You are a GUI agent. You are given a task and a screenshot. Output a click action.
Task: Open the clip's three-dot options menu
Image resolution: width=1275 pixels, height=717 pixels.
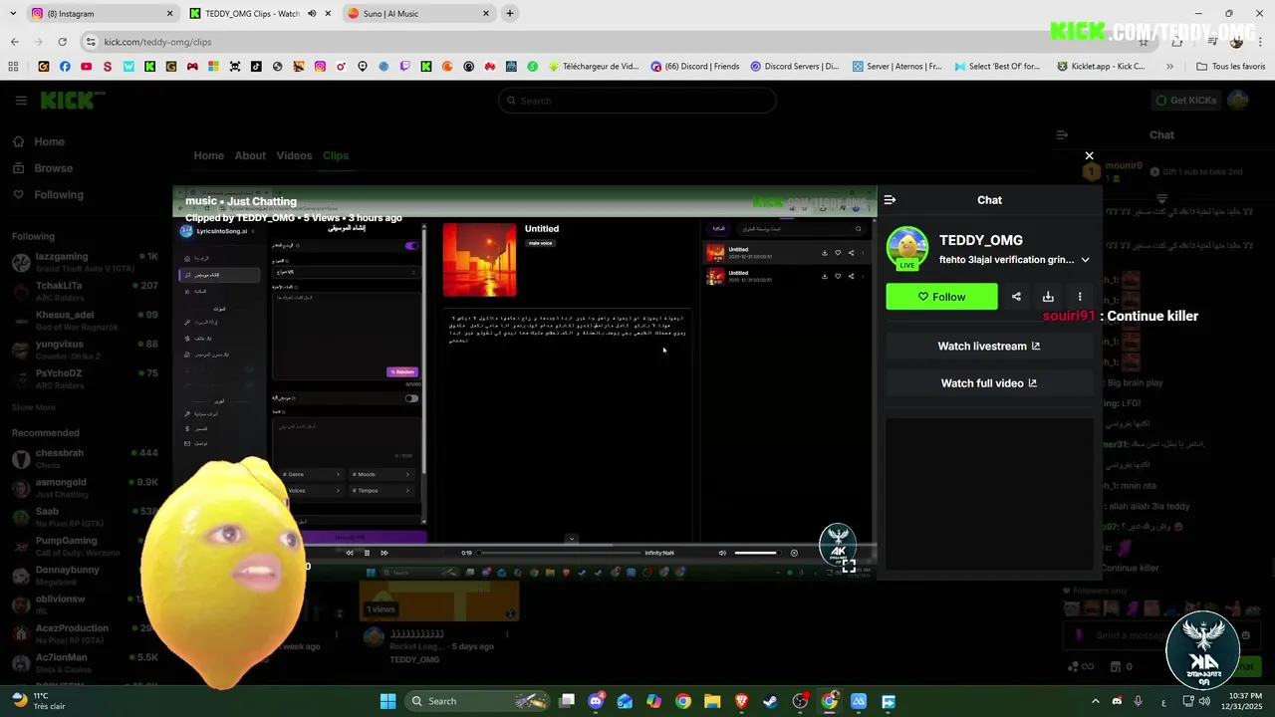click(x=1080, y=297)
